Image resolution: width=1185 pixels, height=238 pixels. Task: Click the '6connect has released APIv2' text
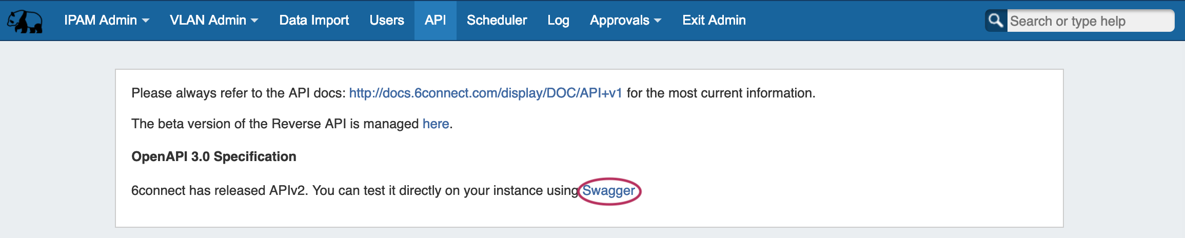220,191
